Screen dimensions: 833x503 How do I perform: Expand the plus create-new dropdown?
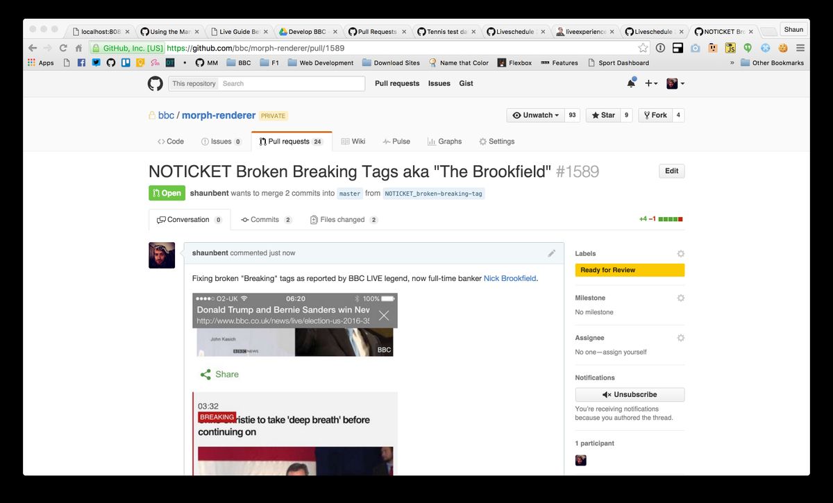click(651, 83)
